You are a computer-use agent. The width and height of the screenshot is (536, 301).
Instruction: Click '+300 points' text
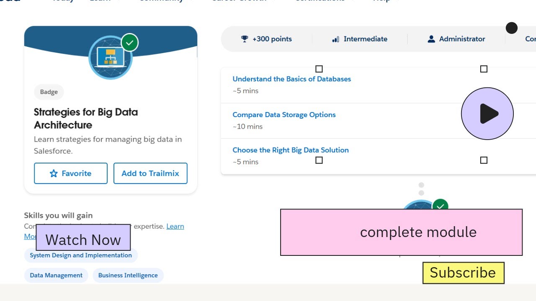coord(272,39)
